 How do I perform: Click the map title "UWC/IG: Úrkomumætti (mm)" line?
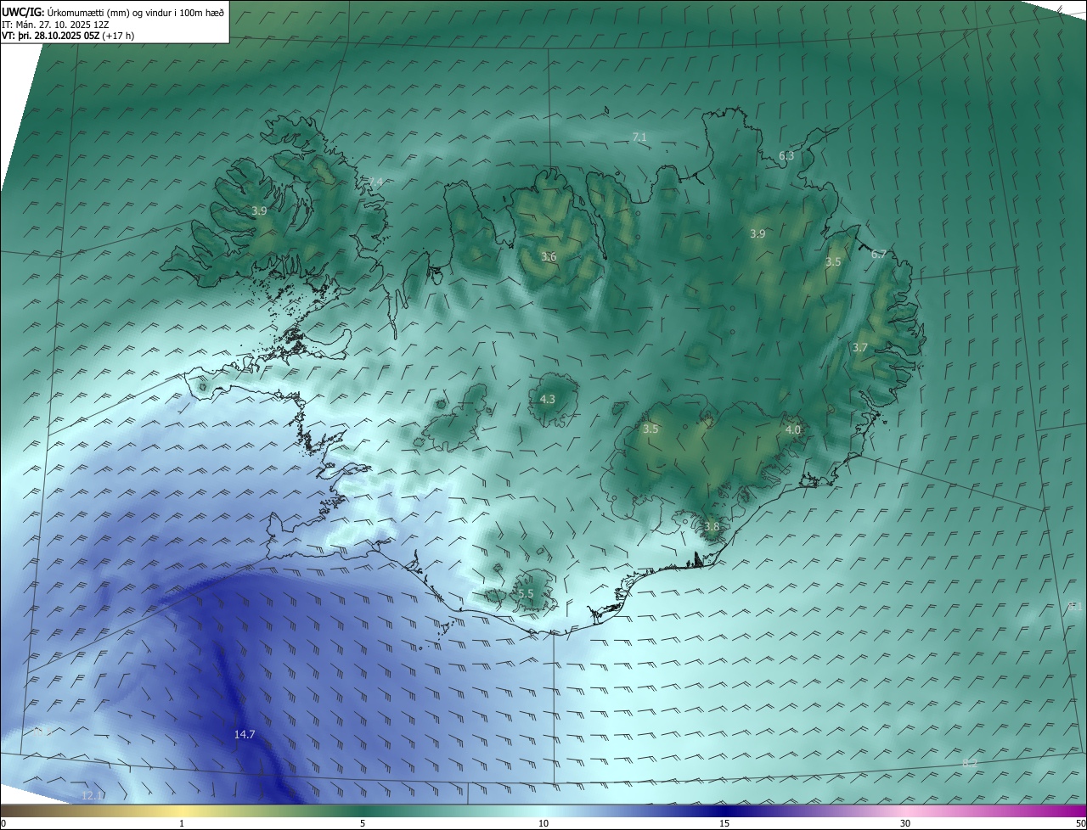coord(113,12)
